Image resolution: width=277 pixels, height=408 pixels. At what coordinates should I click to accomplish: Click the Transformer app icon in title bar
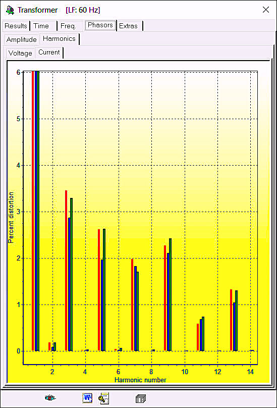(10, 10)
